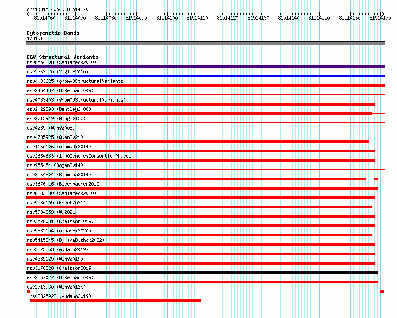This screenshot has height=318, width=397.
Task: Select the red esv3676016 (Besenbacher2015) bar
Action: tap(202, 188)
